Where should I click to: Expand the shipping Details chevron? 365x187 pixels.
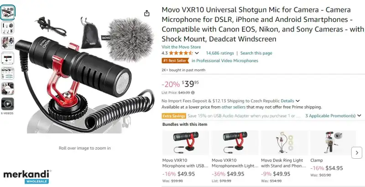(x=297, y=101)
